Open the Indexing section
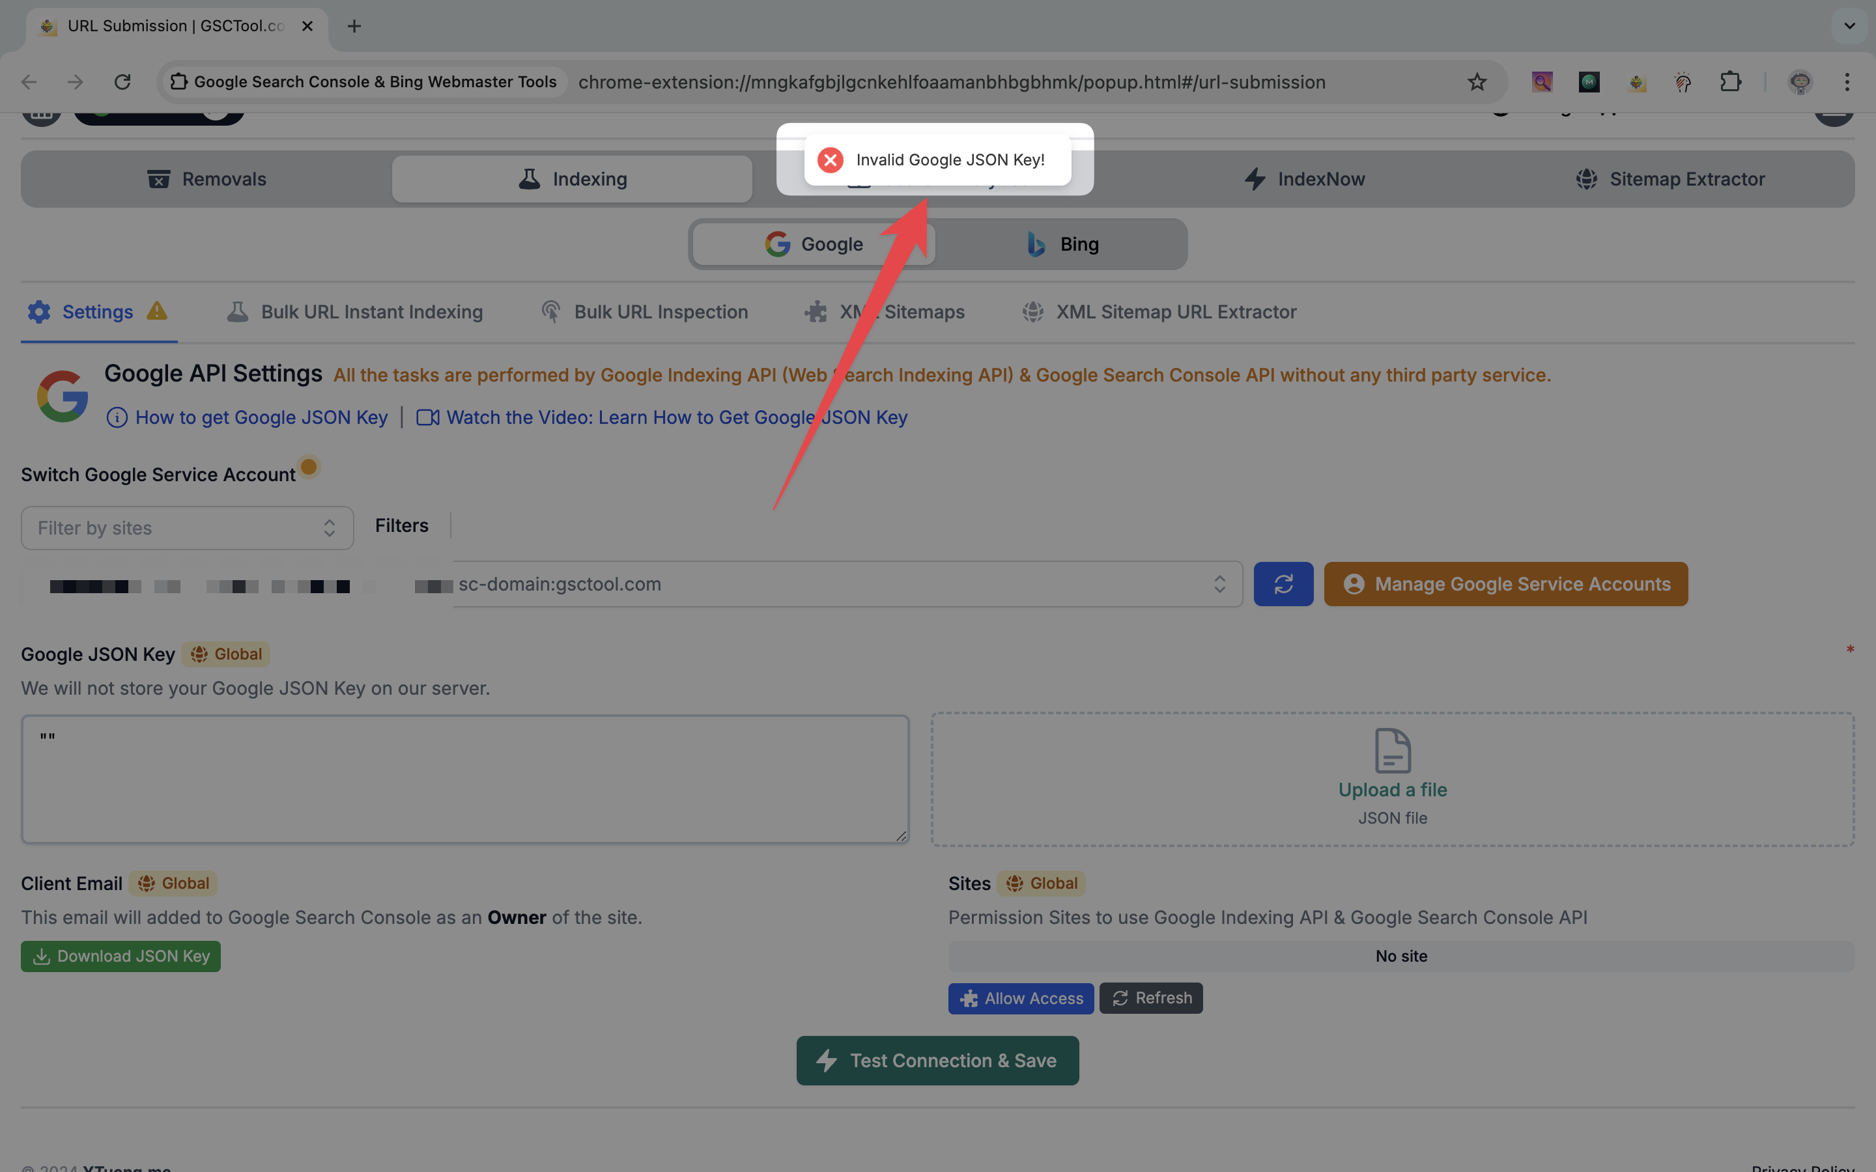The height and width of the screenshot is (1172, 1876). click(571, 179)
